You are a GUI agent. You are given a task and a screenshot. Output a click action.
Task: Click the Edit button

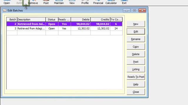[136, 32]
